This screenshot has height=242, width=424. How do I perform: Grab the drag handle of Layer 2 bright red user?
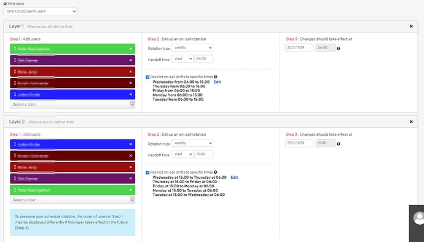point(15,167)
